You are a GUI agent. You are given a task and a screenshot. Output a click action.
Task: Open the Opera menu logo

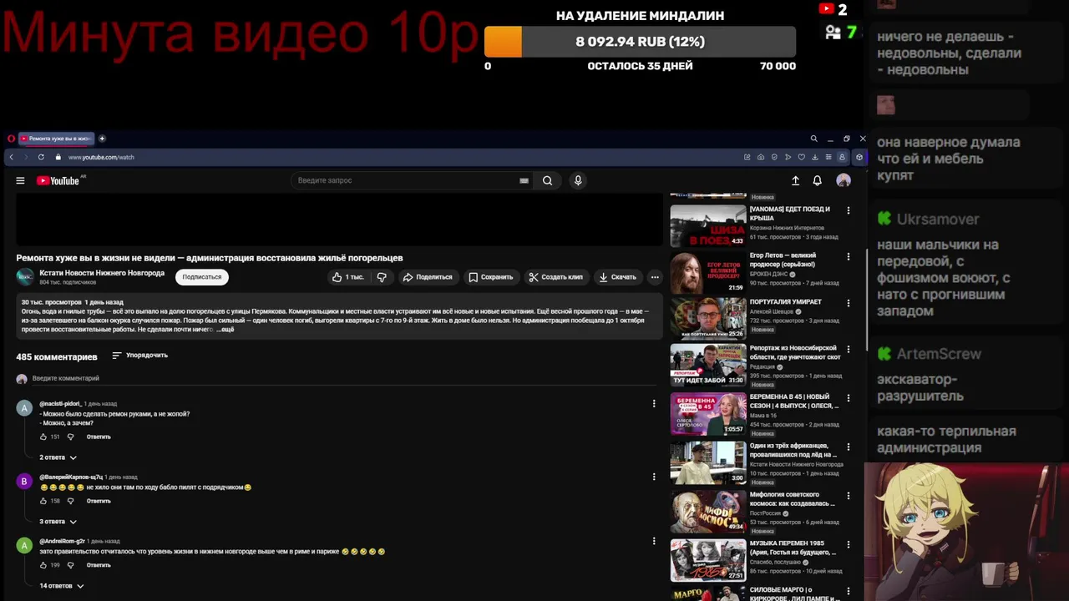click(11, 139)
